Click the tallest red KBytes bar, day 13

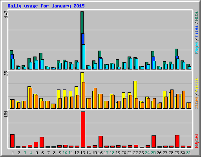(x=83, y=130)
